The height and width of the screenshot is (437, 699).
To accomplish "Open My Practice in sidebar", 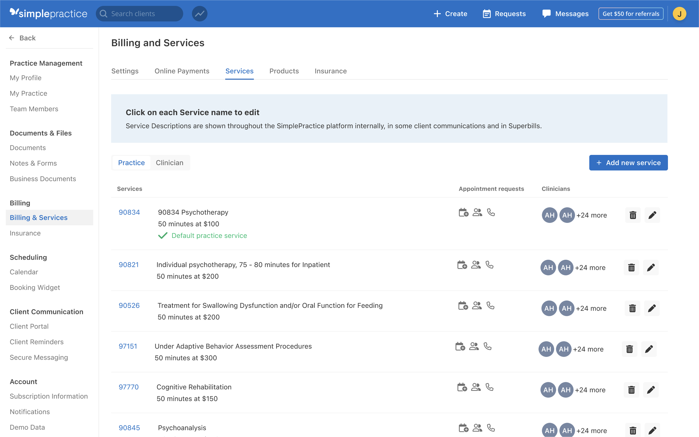I will pos(28,93).
